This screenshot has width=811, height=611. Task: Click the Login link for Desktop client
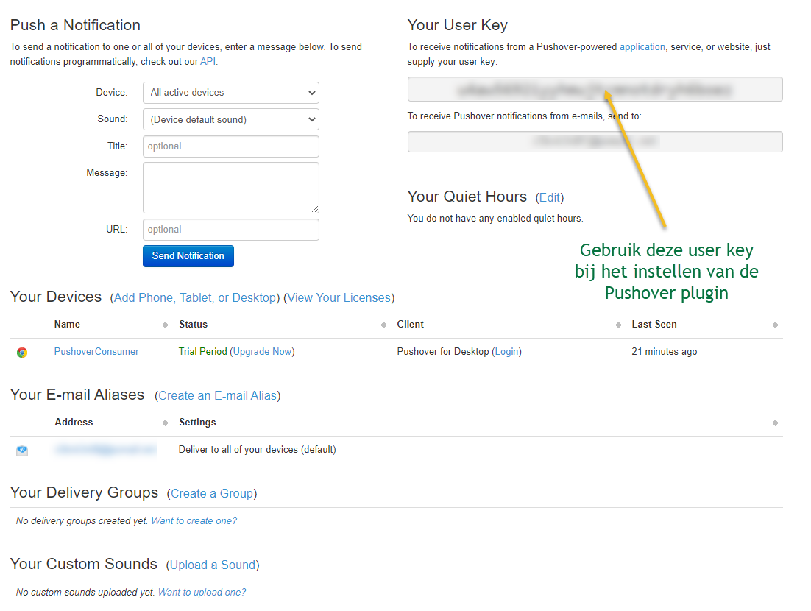point(506,352)
